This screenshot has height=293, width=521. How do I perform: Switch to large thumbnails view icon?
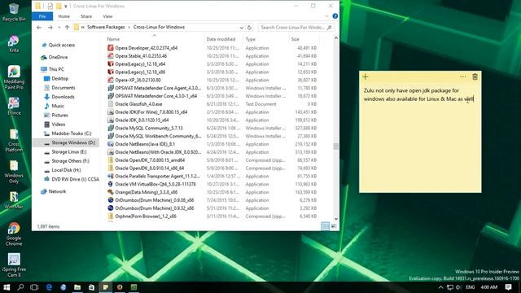click(x=334, y=226)
